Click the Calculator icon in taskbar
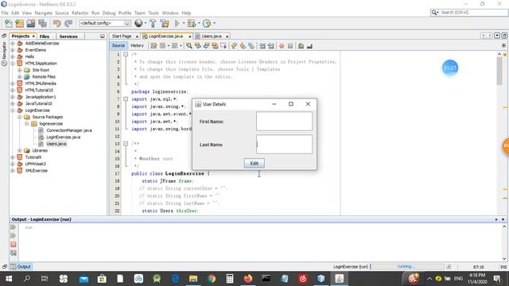 [230, 279]
